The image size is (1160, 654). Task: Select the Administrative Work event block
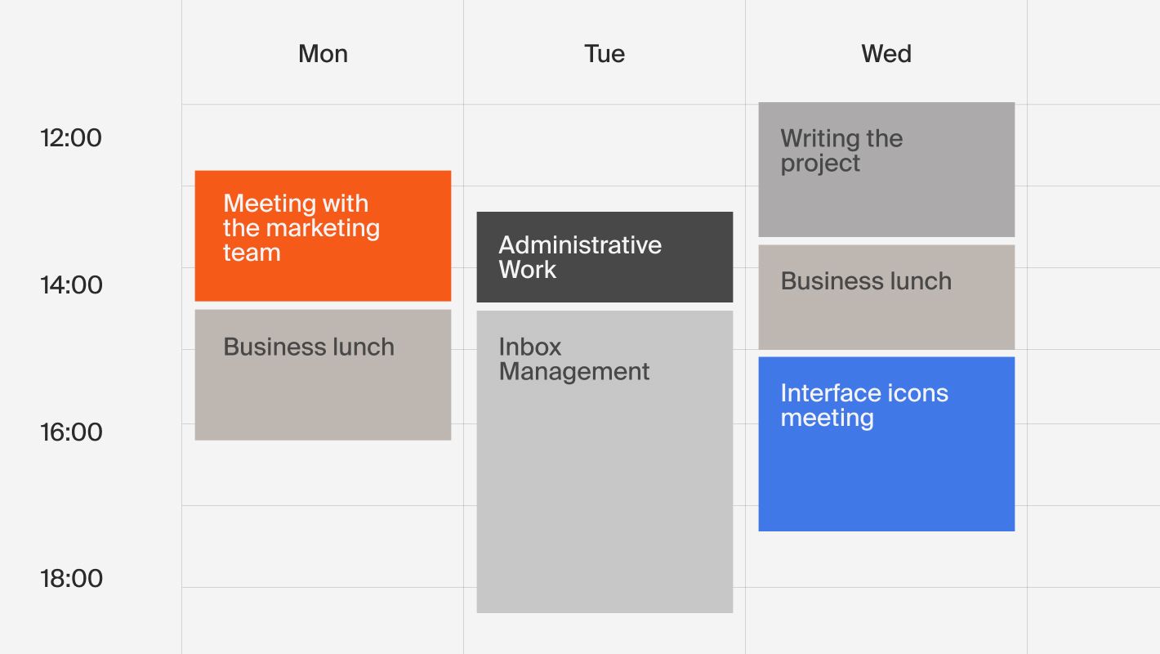pyautogui.click(x=605, y=257)
